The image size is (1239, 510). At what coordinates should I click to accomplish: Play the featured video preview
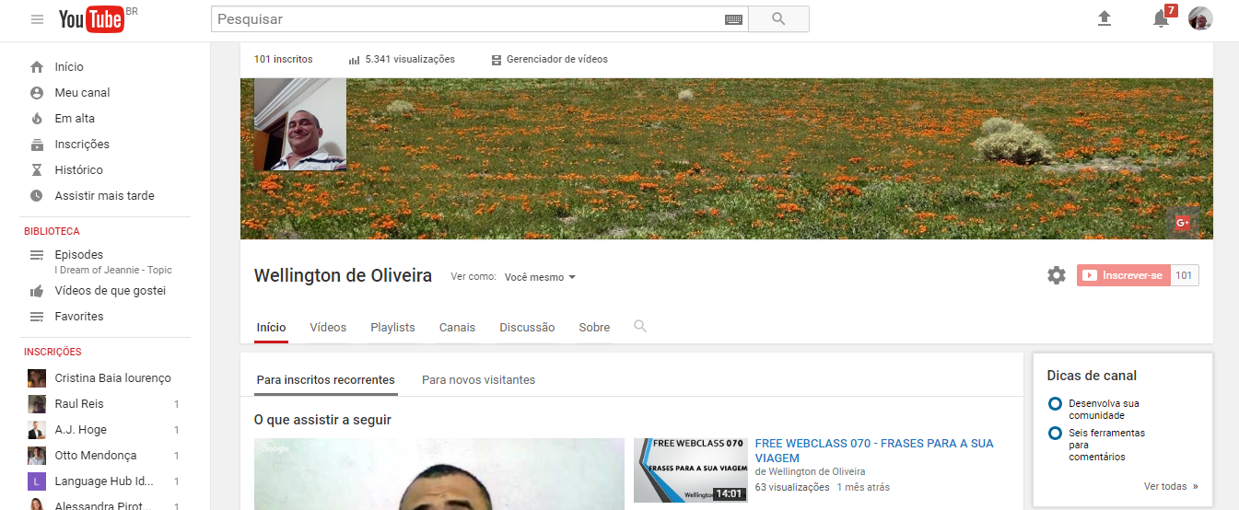(x=439, y=474)
